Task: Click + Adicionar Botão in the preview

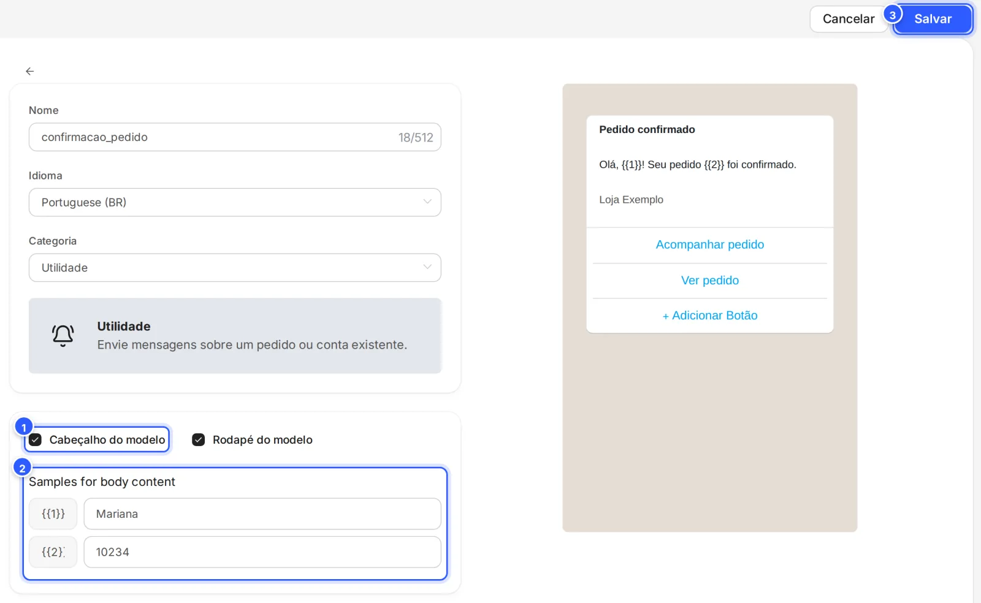Action: pos(710,316)
